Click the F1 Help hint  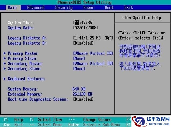click(x=13, y=119)
